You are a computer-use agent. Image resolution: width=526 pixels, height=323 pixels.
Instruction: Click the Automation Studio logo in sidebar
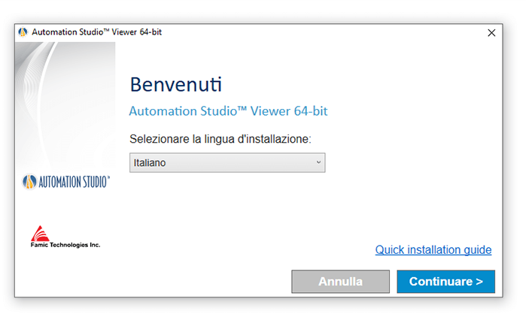pyautogui.click(x=65, y=182)
